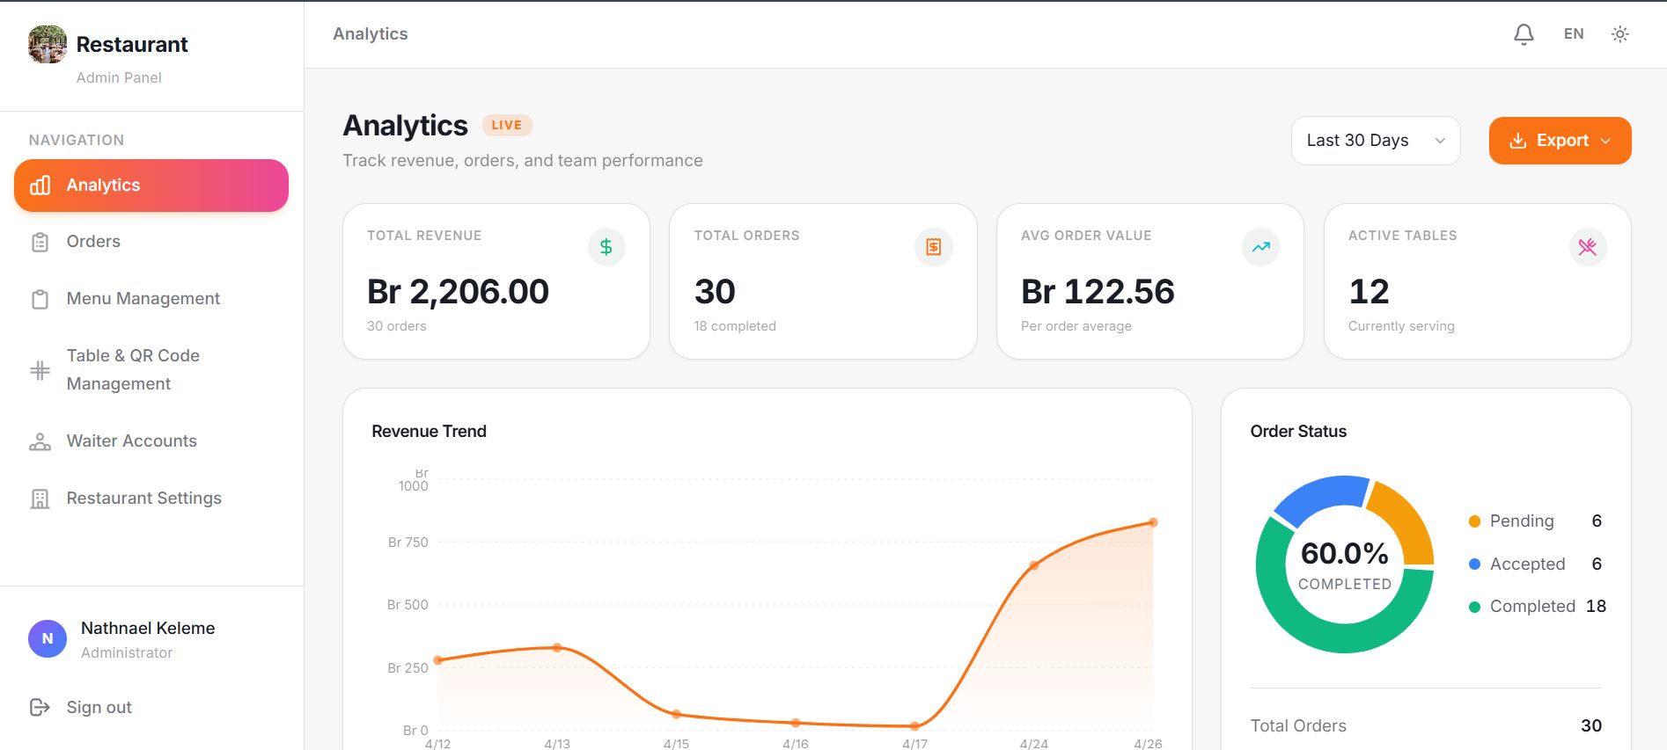The image size is (1667, 750).
Task: Click the Last 30 Days chevron
Action: 1440,141
